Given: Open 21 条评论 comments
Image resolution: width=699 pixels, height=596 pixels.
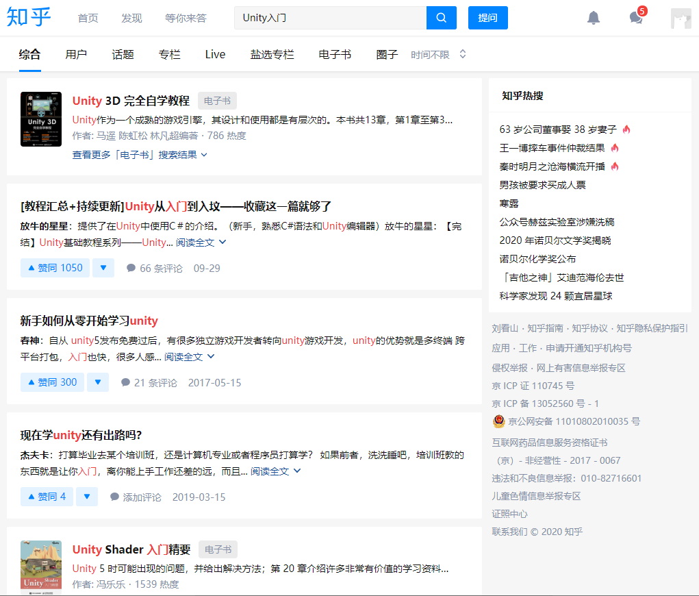Looking at the screenshot, I should coord(149,383).
